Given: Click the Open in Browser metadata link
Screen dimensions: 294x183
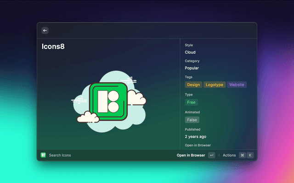Looking at the screenshot, I should click(198, 145).
